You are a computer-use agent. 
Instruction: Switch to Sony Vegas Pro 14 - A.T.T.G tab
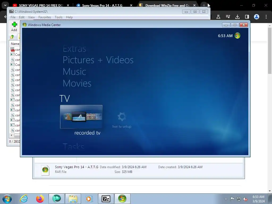tap(102, 5)
